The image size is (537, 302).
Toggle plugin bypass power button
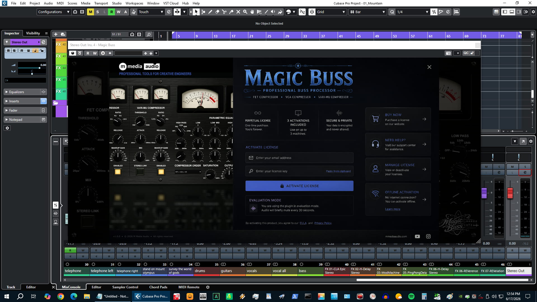(73, 53)
